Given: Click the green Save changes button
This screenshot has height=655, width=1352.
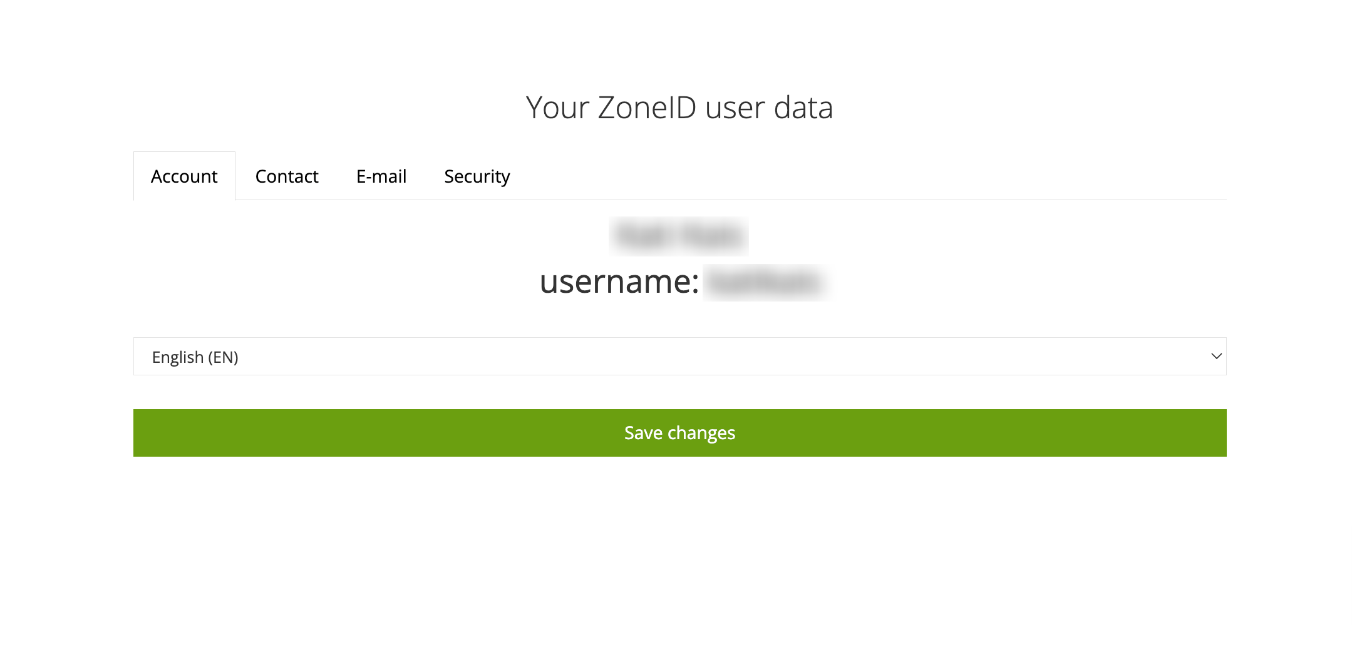Looking at the screenshot, I should [x=679, y=433].
